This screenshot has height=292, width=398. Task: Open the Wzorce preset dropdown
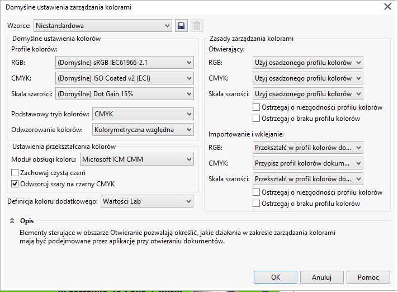[103, 25]
